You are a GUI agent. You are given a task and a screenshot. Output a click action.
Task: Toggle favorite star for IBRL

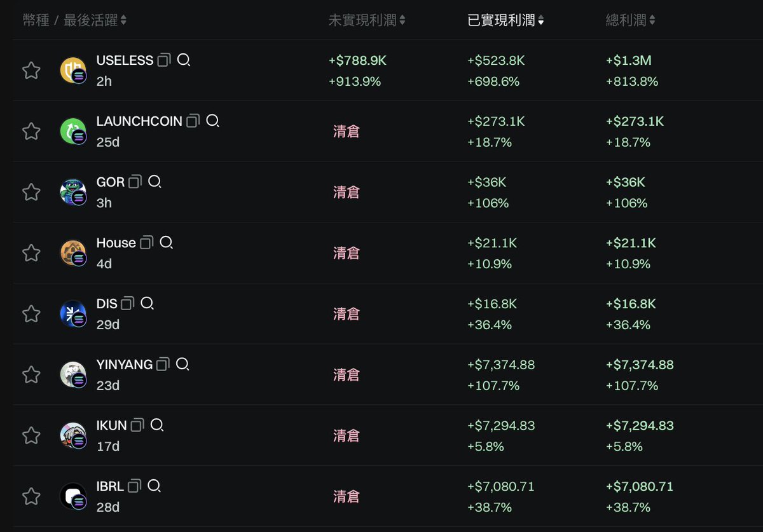[31, 496]
